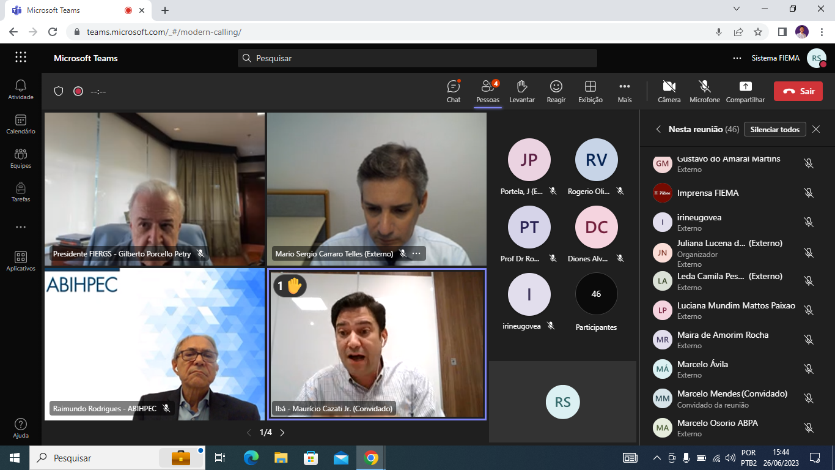
Task: Toggle mic for Gustavo do Amaral Martins
Action: pyautogui.click(x=809, y=163)
